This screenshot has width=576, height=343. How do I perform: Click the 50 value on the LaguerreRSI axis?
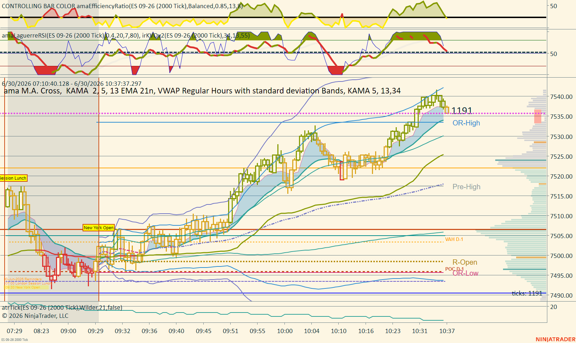point(554,54)
